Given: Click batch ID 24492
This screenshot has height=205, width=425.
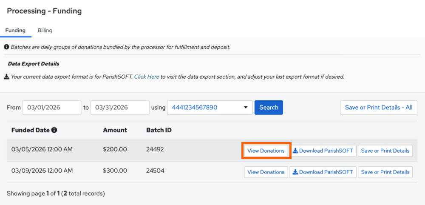Looking at the screenshot, I should [155, 149].
